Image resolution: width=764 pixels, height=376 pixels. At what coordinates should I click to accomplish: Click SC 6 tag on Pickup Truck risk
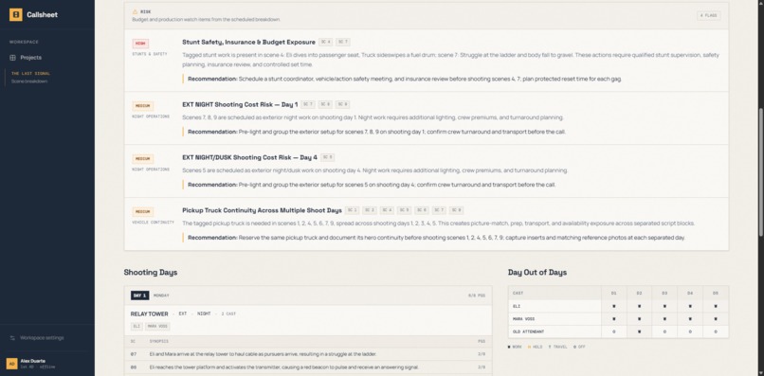[x=422, y=210]
